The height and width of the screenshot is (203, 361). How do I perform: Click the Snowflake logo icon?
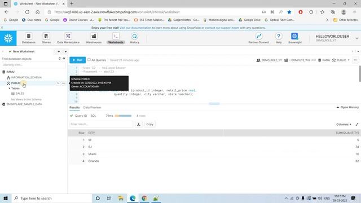coord(8,38)
